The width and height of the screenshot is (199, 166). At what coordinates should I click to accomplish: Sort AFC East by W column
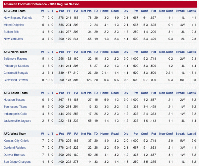(42, 11)
